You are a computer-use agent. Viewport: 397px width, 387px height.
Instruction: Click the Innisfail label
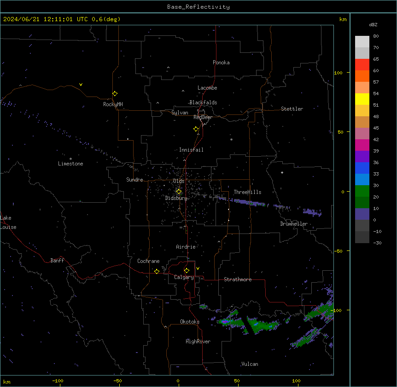pyautogui.click(x=191, y=150)
